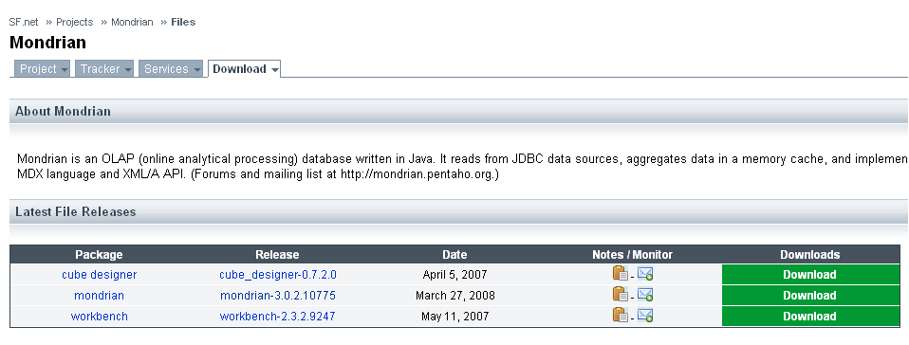This screenshot has width=909, height=345.
Task: Monitor the cube designer package
Action: click(645, 274)
